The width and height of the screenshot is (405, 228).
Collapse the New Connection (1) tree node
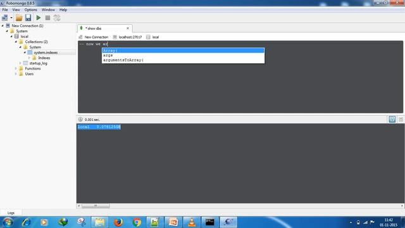[3, 25]
